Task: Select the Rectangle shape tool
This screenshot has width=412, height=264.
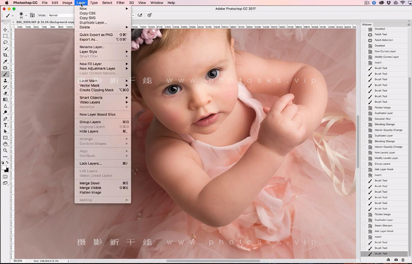Action: pyautogui.click(x=5, y=138)
